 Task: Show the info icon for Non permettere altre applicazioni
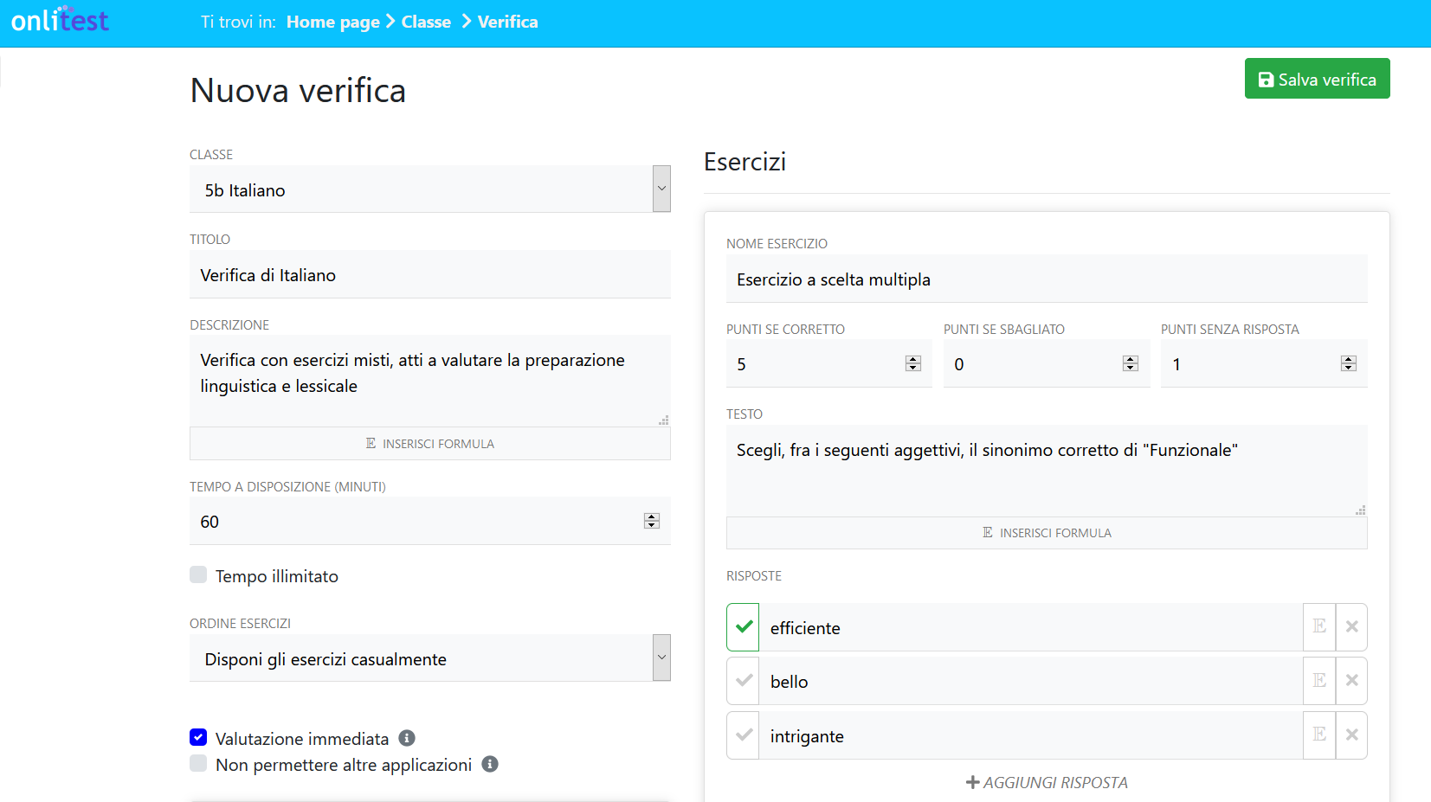click(490, 764)
